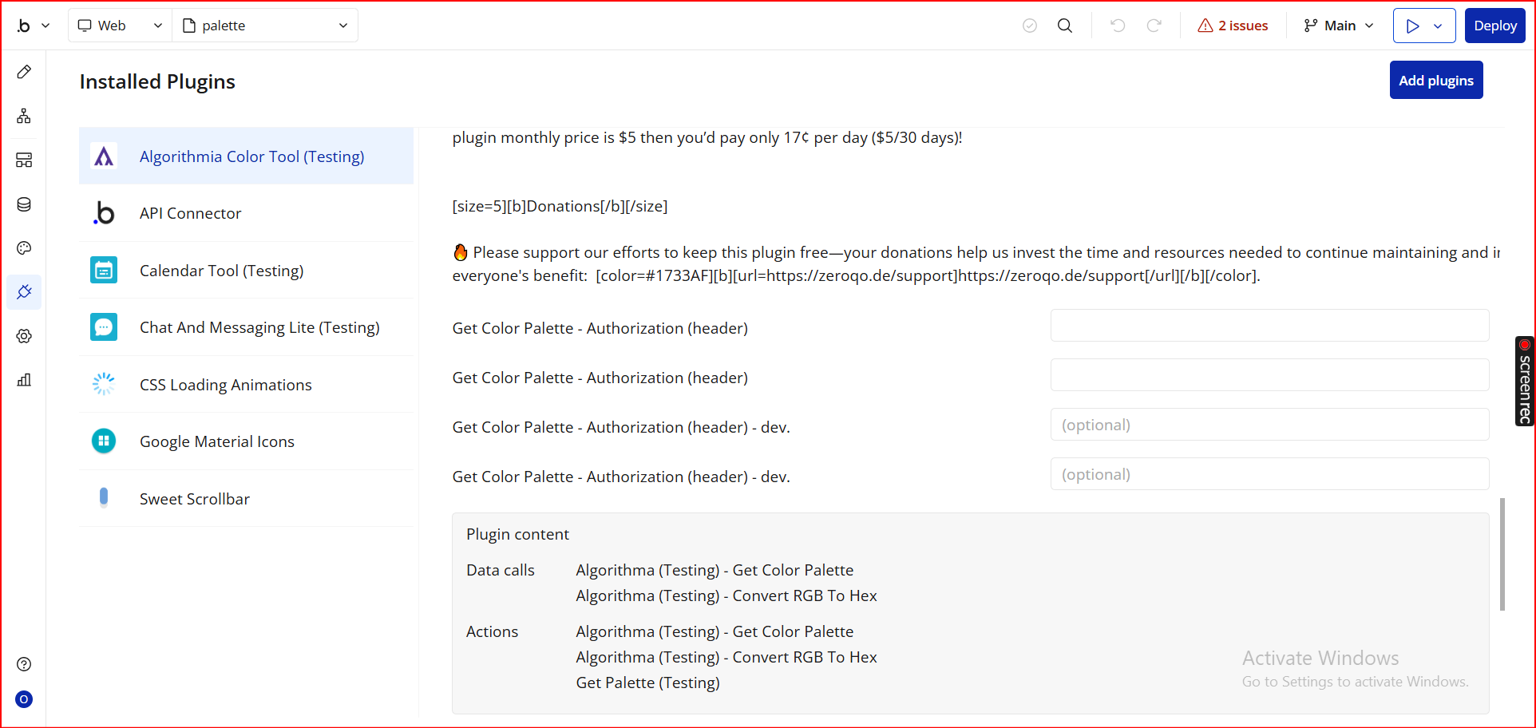The width and height of the screenshot is (1536, 728).
Task: Select Calendar Tool (Testing) plugin
Action: pos(221,271)
